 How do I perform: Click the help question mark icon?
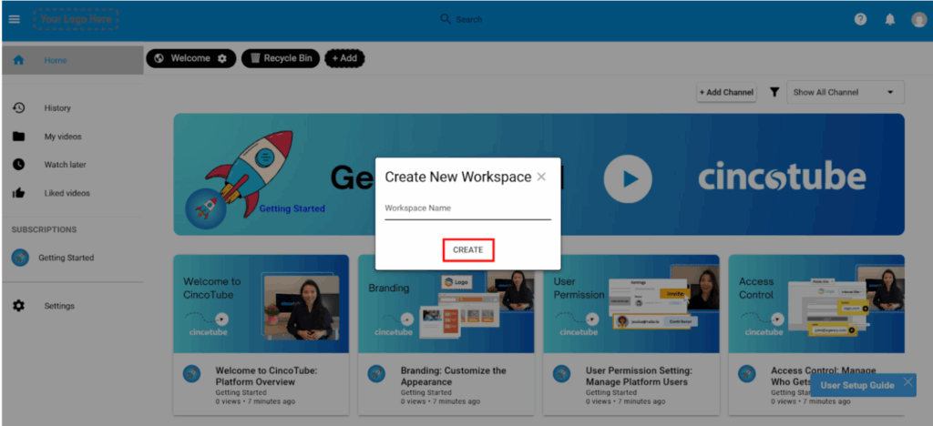pyautogui.click(x=860, y=19)
